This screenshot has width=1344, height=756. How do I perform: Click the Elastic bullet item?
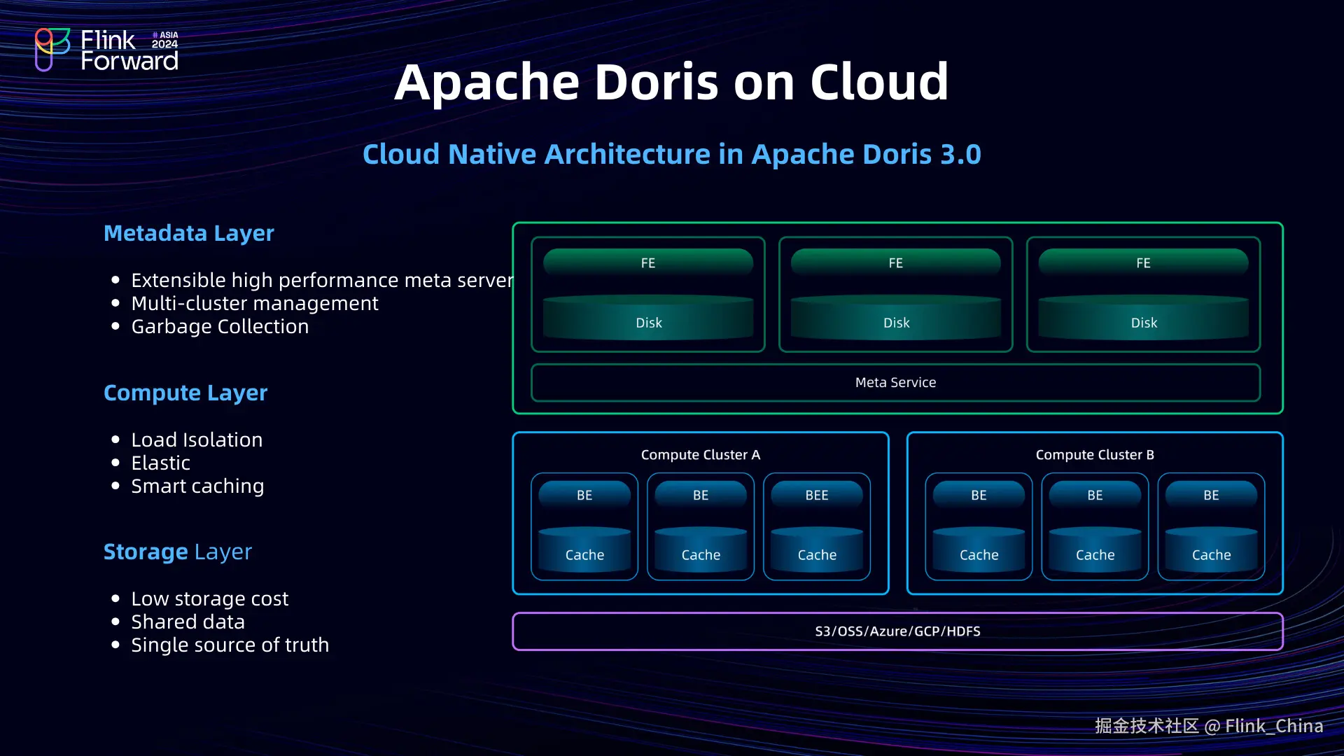[x=160, y=463]
